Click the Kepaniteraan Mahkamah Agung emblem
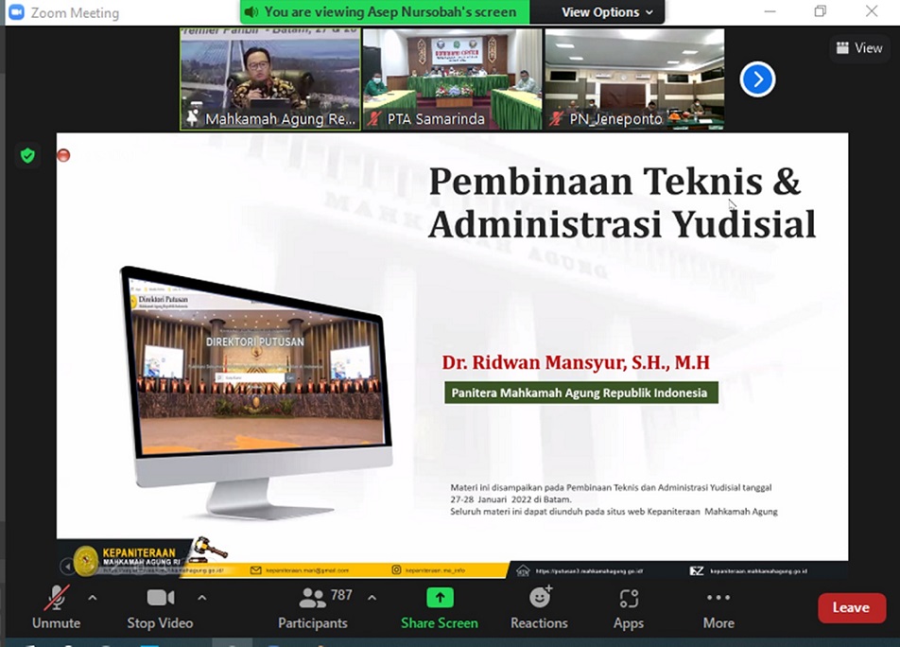Image resolution: width=900 pixels, height=647 pixels. (86, 560)
